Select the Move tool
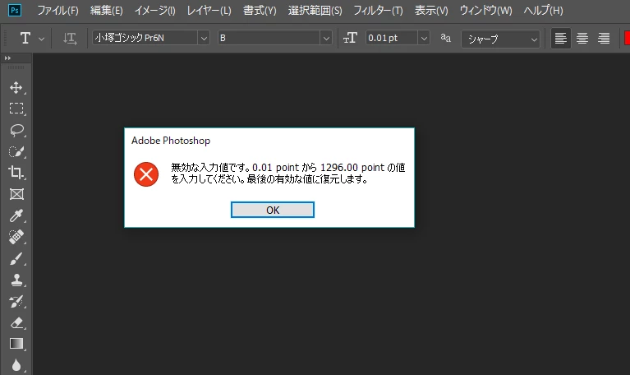The width and height of the screenshot is (630, 375). (x=16, y=87)
